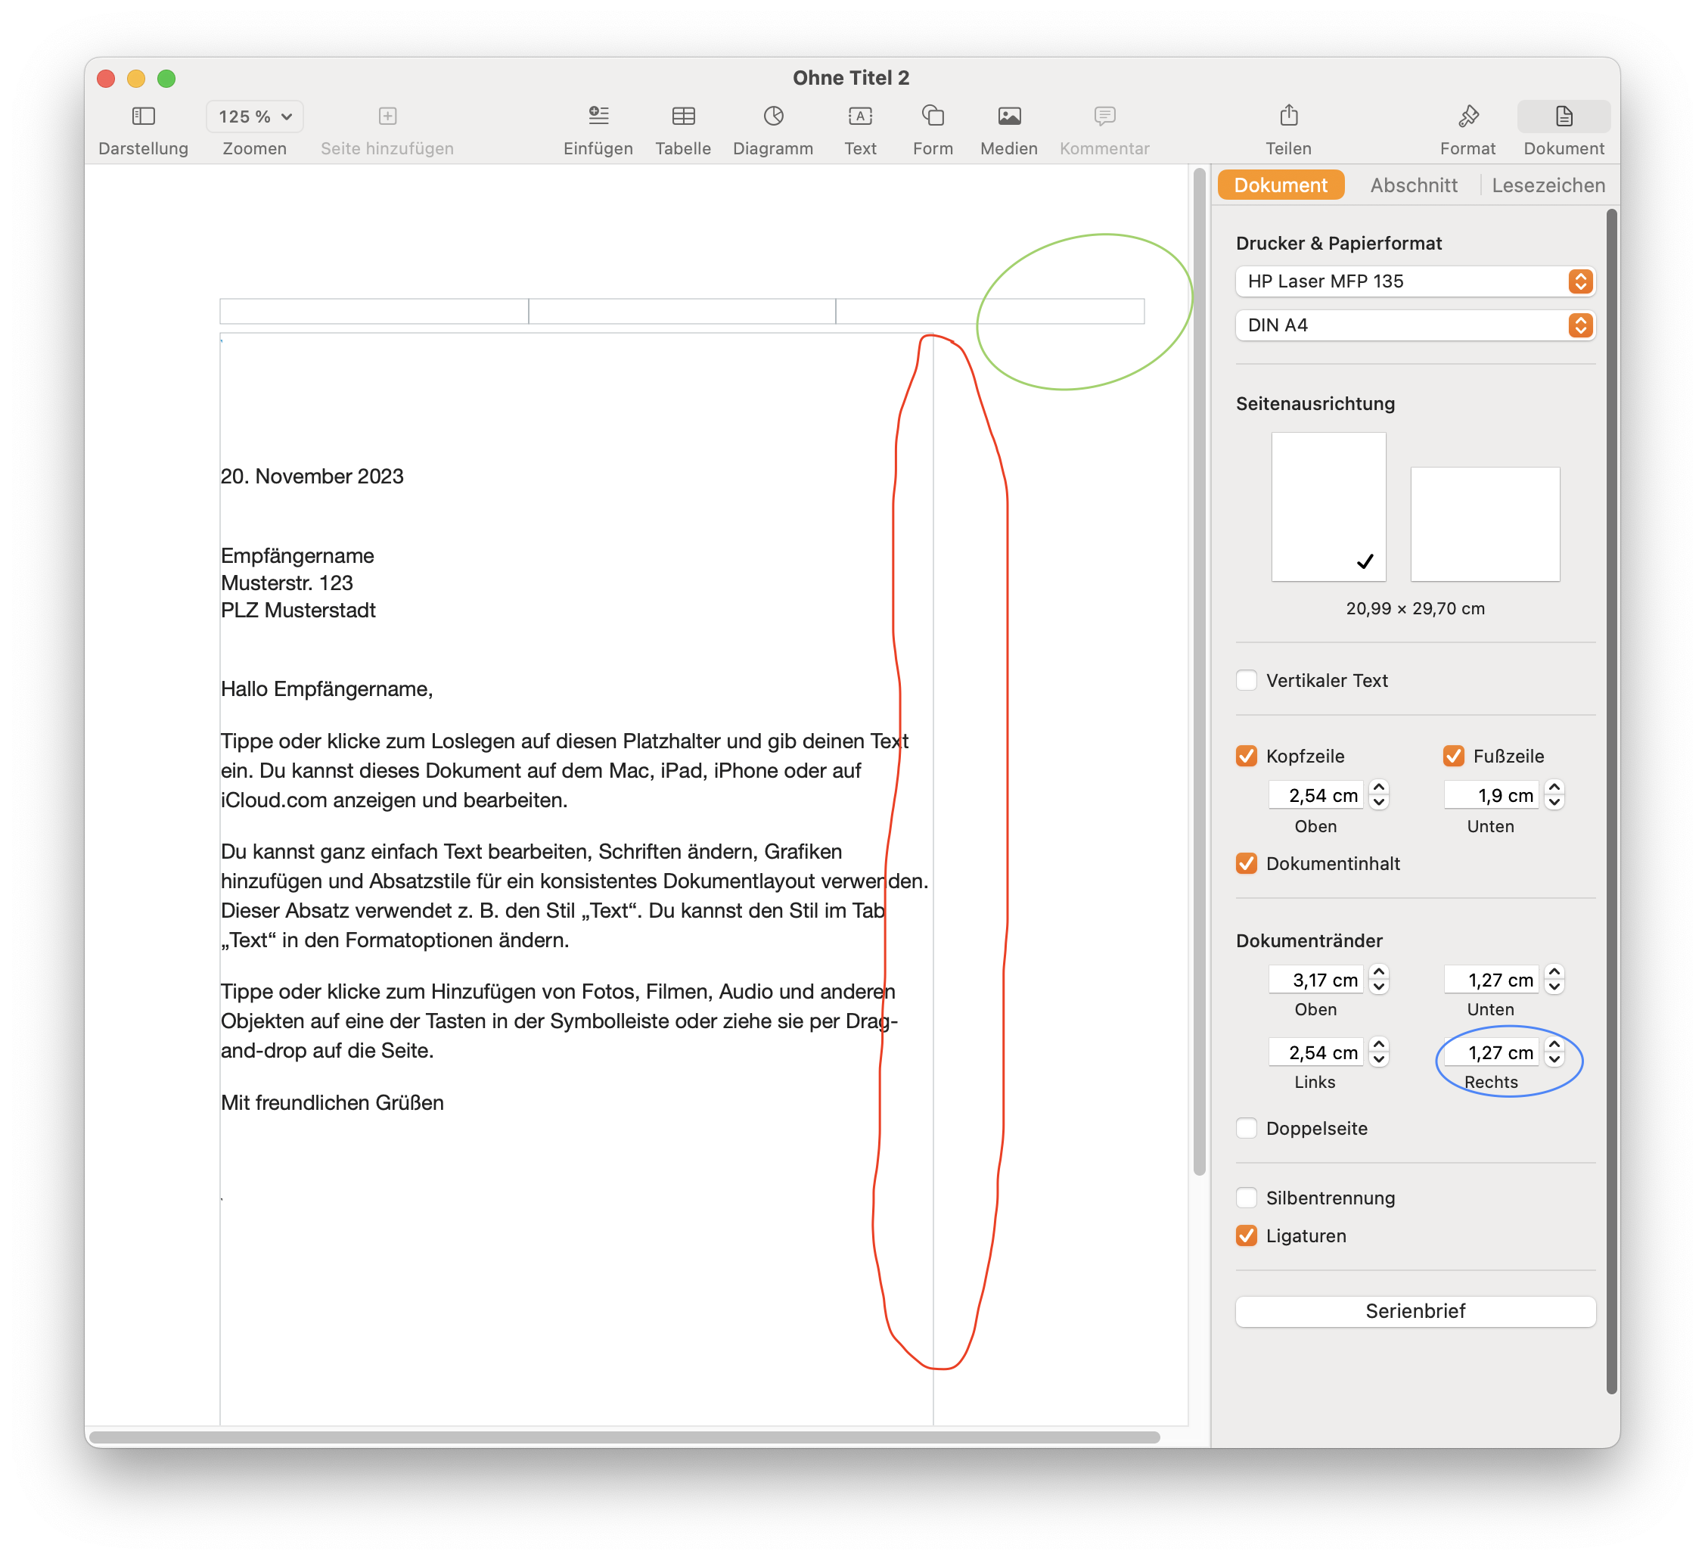This screenshot has height=1560, width=1705.
Task: Toggle the Doppelseite checkbox
Action: (1246, 1128)
